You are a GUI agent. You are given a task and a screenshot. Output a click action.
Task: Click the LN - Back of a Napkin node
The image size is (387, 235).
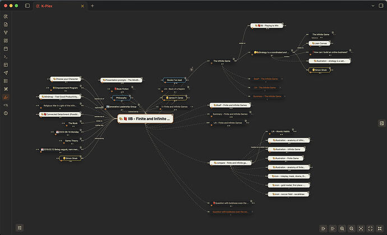[x=174, y=89]
